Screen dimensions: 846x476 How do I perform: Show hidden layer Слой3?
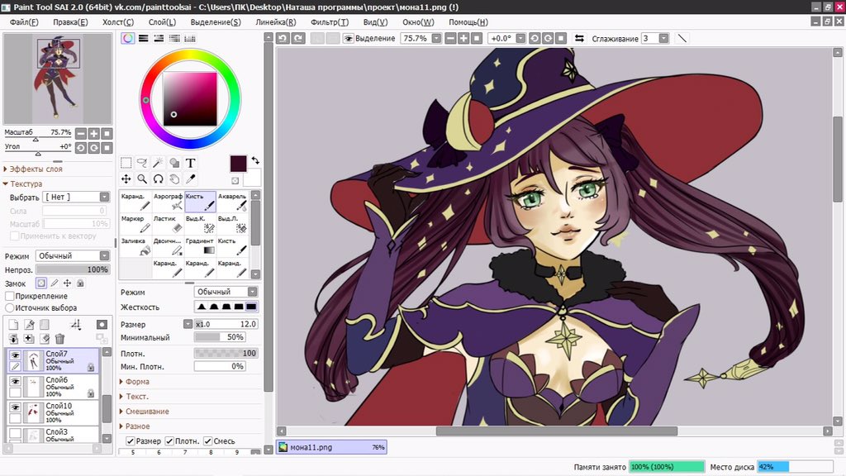[15, 433]
